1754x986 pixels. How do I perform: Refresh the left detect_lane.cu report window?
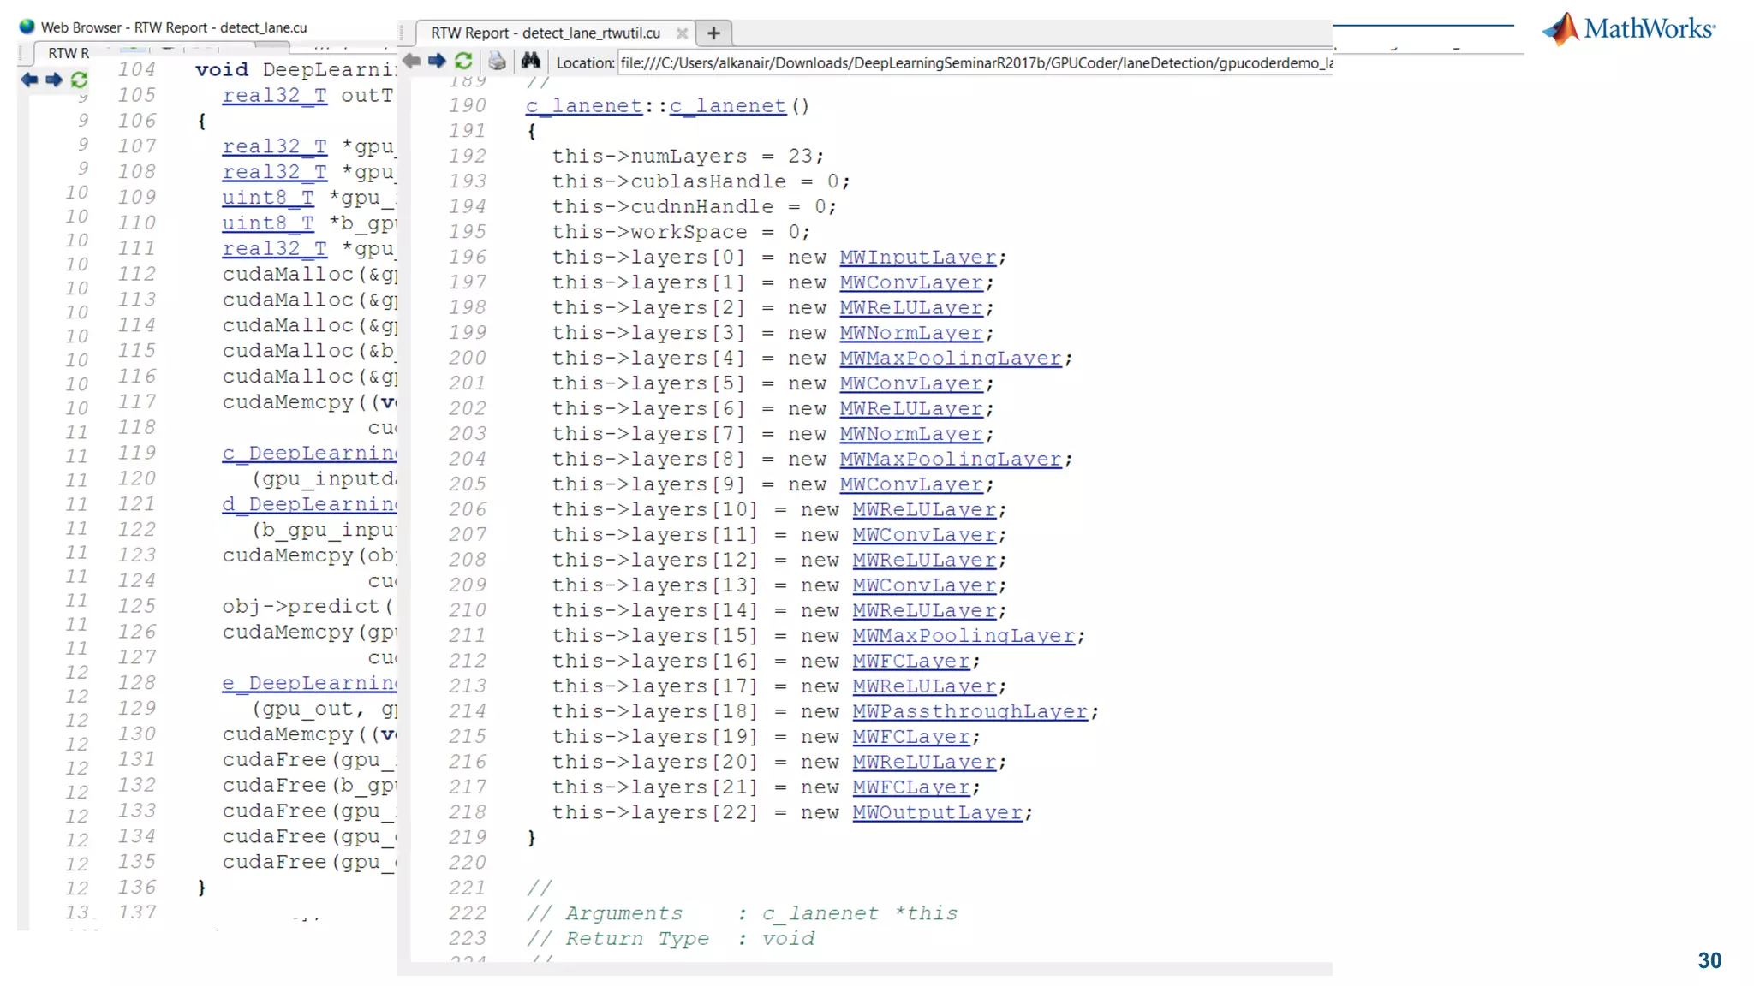(x=79, y=80)
